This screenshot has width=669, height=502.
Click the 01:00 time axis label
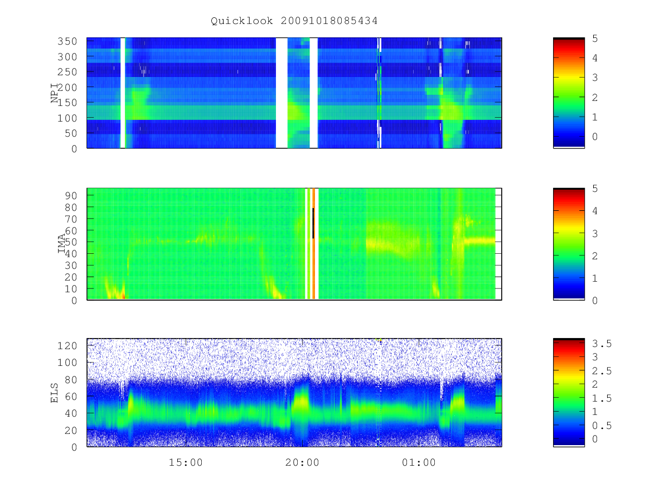tap(419, 463)
